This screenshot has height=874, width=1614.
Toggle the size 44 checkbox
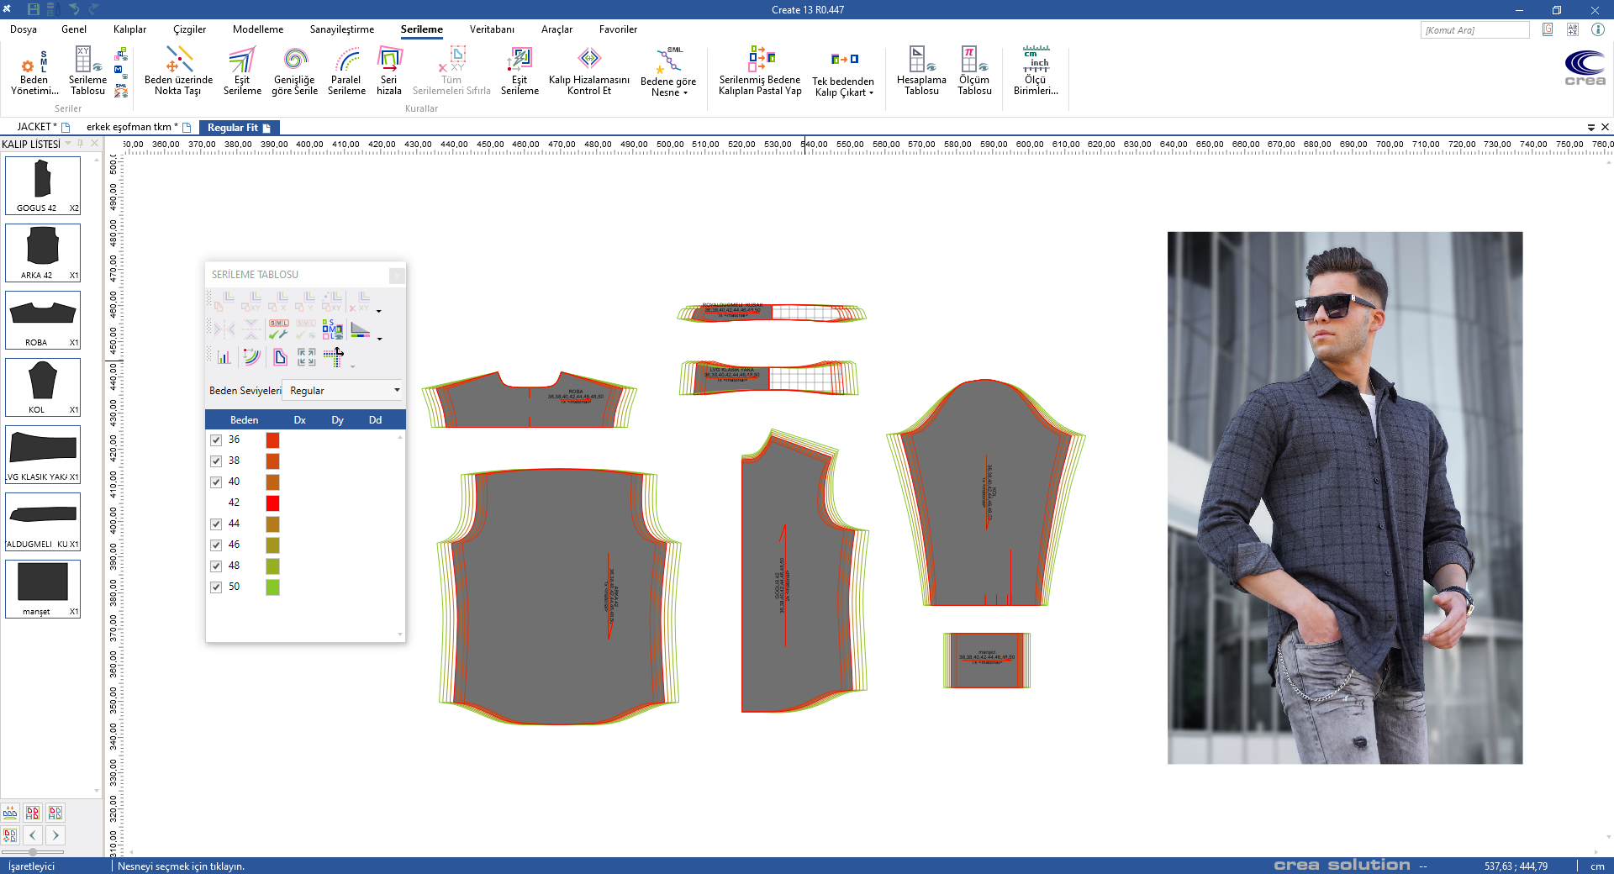[x=216, y=524]
